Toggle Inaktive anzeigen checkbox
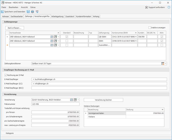Image resolution: width=172 pixels, height=140 pixels. pyautogui.click(x=149, y=28)
